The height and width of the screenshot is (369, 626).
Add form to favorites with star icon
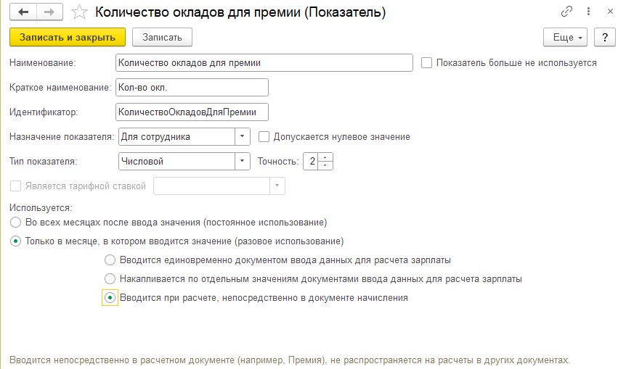[x=79, y=12]
